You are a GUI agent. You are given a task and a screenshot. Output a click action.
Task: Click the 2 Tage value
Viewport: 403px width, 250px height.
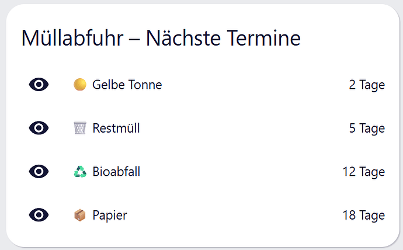[367, 85]
